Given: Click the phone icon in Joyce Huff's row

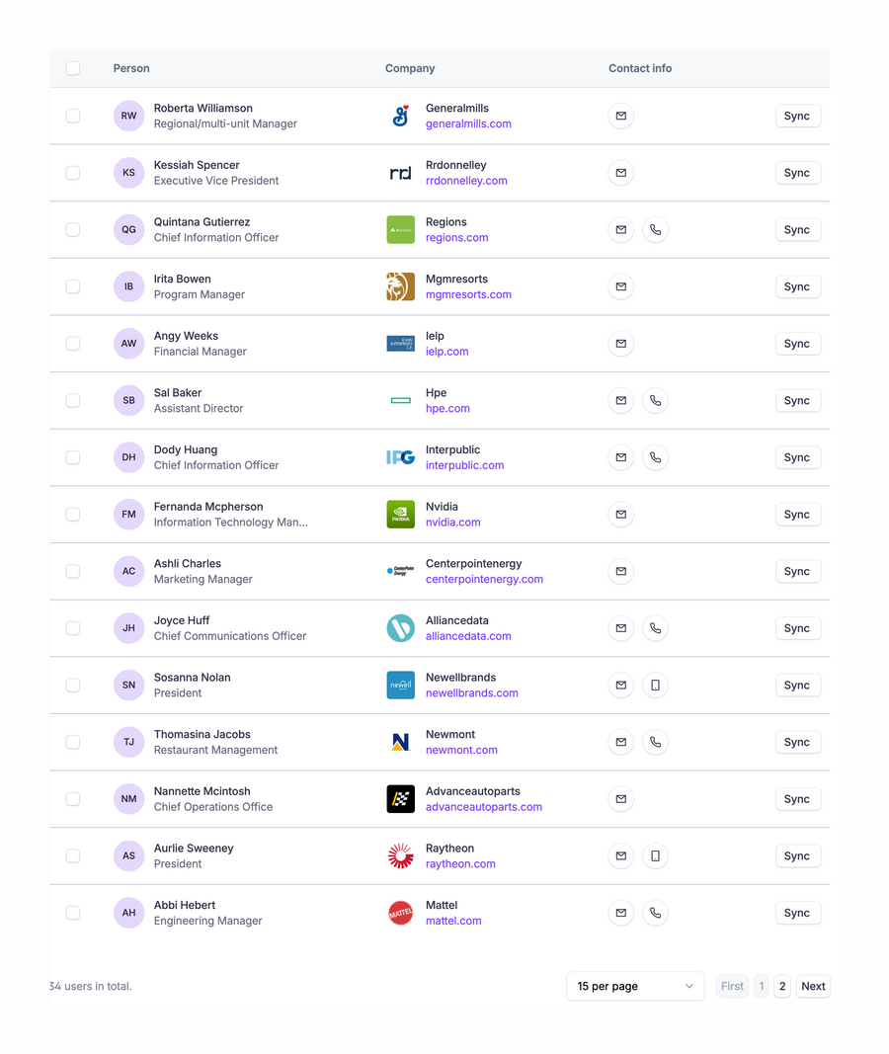Looking at the screenshot, I should (655, 628).
